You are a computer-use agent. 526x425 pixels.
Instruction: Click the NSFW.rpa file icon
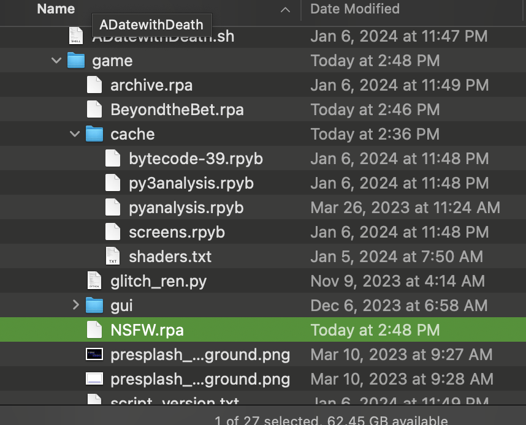94,330
